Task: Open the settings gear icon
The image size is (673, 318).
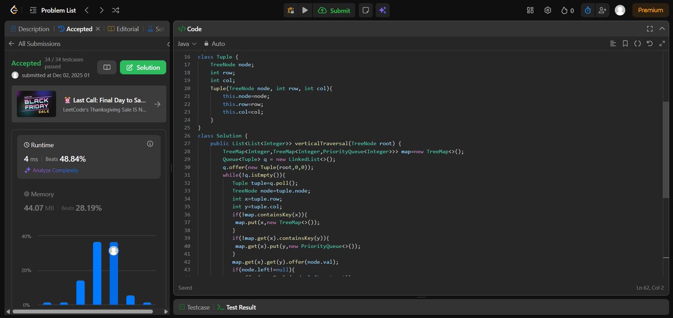Action: pos(548,10)
